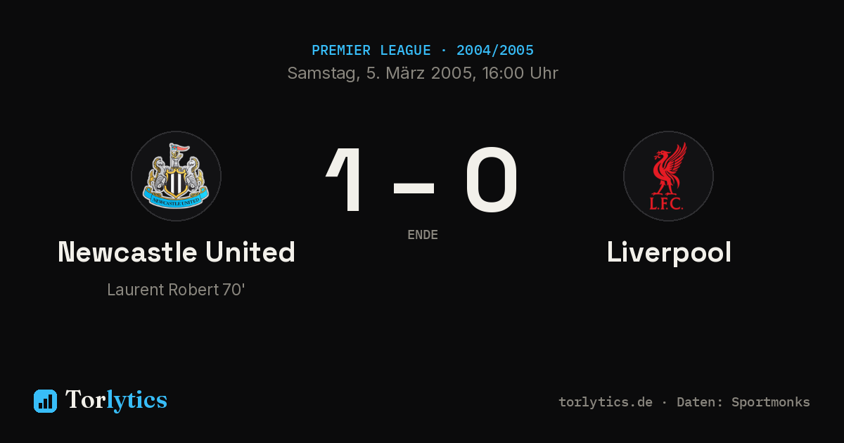Click the match date Samstag, 5. März 2005
Image resolution: width=844 pixels, height=443 pixels.
[380, 73]
